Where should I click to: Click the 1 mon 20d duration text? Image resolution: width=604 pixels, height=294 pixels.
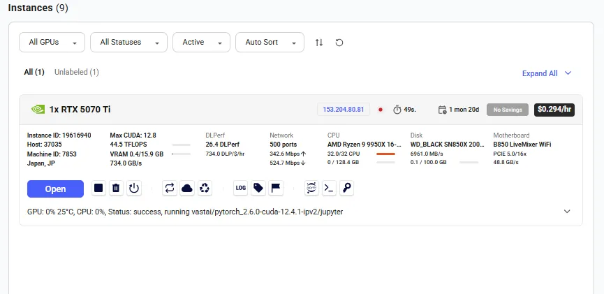[x=464, y=110]
